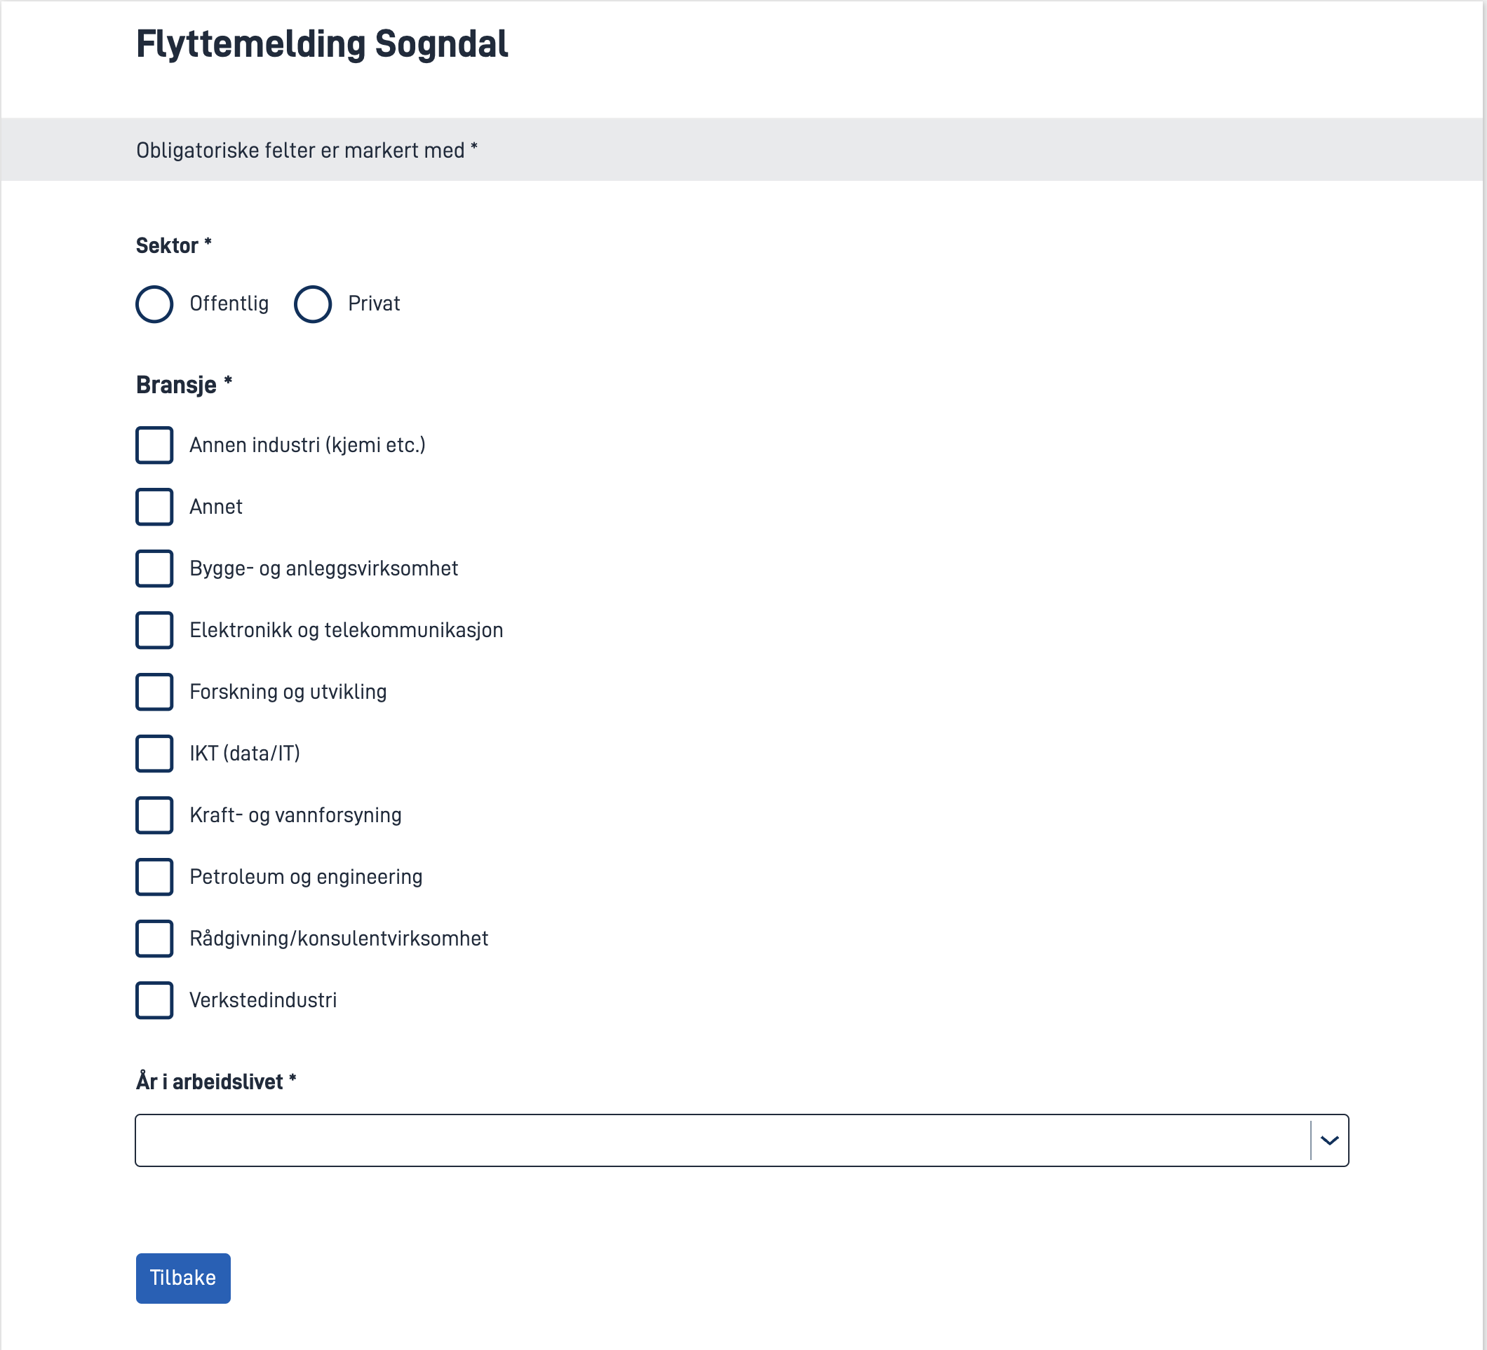The image size is (1487, 1350).
Task: Click the dropdown chevron arrow icon
Action: pyautogui.click(x=1329, y=1140)
